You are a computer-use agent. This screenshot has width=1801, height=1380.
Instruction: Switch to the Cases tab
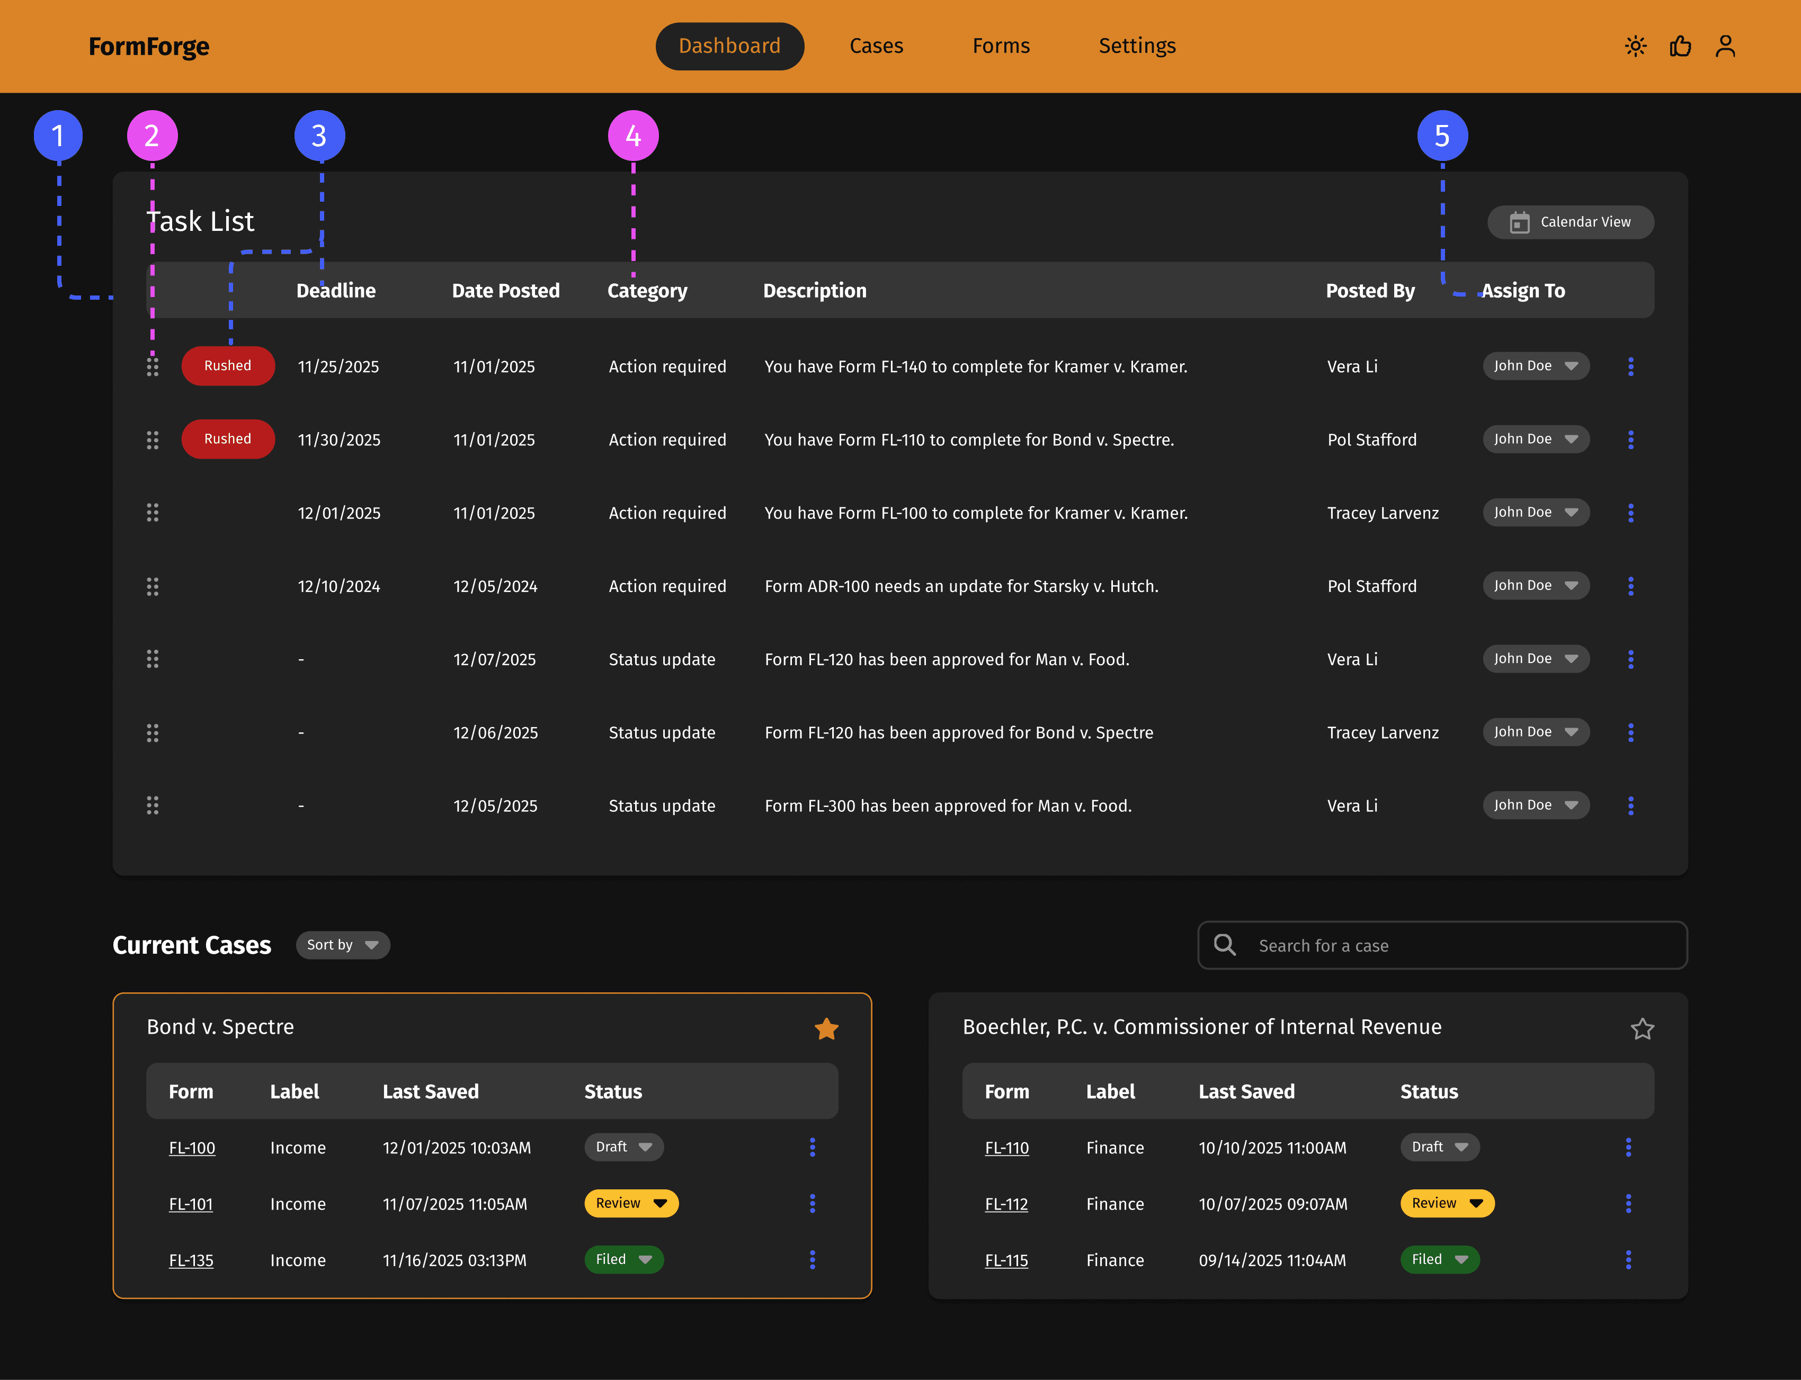(876, 46)
